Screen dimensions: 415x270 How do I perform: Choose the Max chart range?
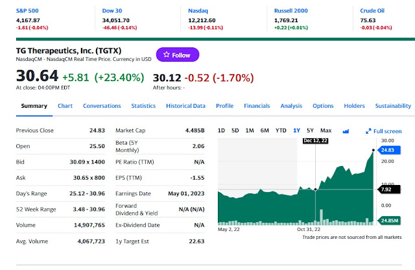pos(326,130)
